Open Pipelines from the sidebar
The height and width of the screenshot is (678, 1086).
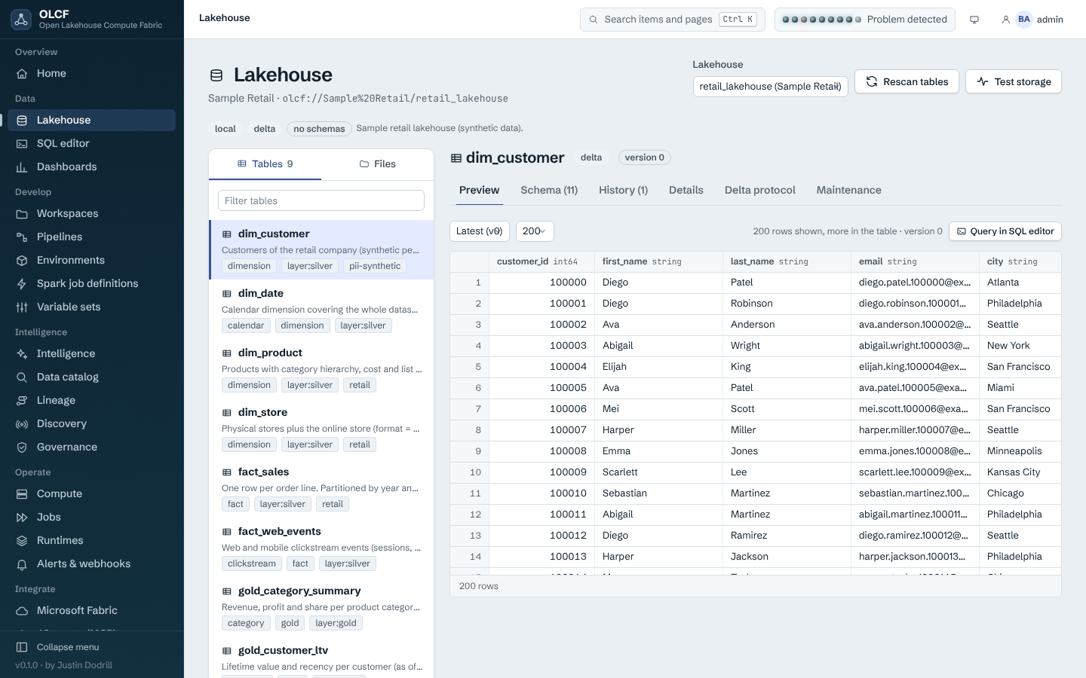(x=91, y=237)
